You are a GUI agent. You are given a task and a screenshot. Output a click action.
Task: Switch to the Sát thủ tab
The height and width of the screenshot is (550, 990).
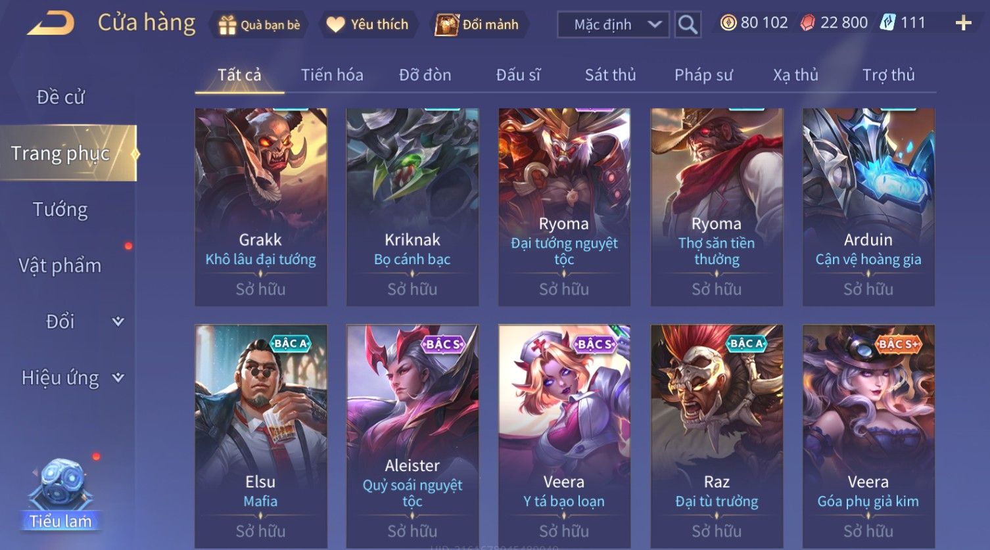pyautogui.click(x=610, y=75)
